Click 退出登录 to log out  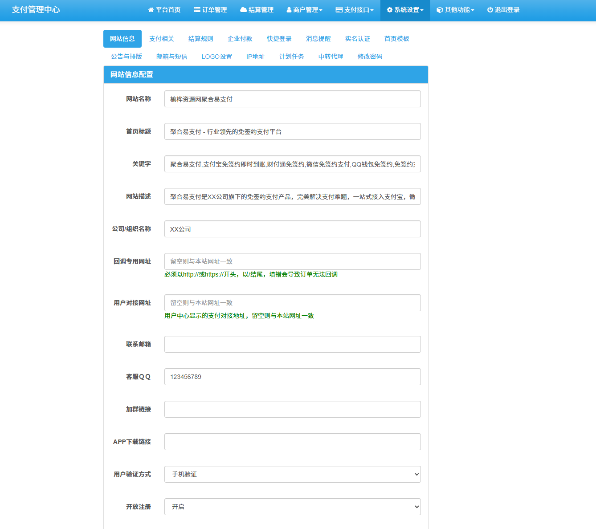pos(503,10)
